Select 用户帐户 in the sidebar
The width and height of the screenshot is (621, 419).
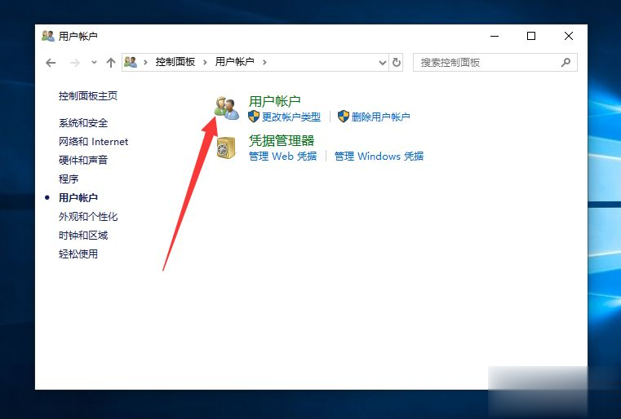click(78, 197)
